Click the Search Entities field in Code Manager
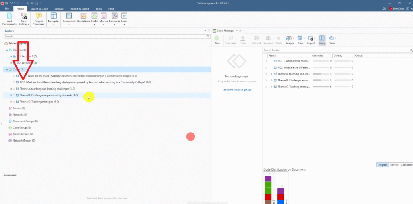Screen dimensions: 413x204 pyautogui.click(x=337, y=50)
